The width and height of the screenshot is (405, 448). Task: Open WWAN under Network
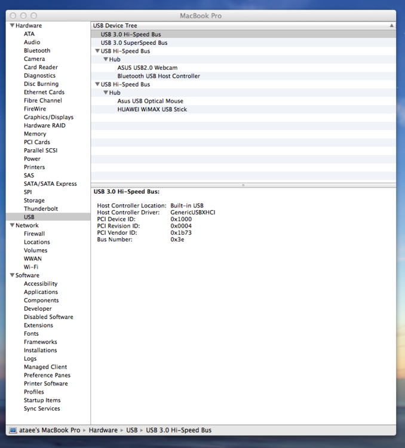click(x=33, y=258)
